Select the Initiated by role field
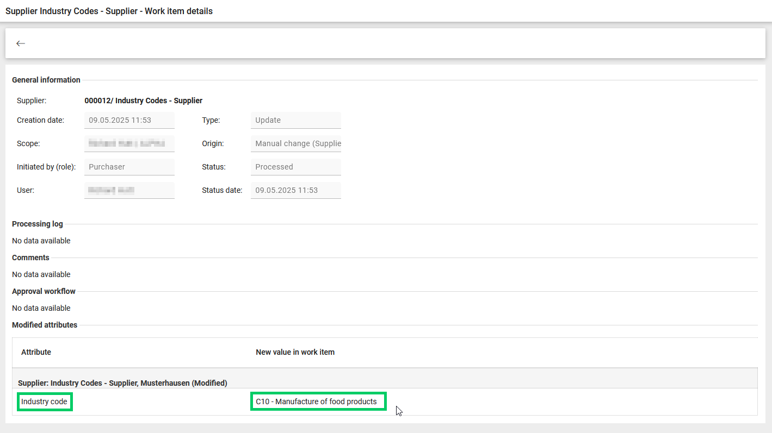The width and height of the screenshot is (772, 433). click(129, 167)
